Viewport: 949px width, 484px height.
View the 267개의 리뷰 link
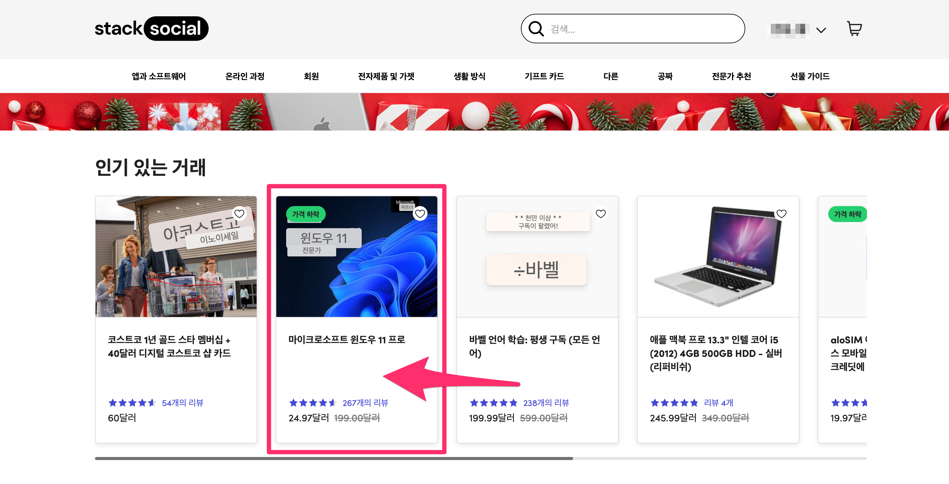click(365, 403)
